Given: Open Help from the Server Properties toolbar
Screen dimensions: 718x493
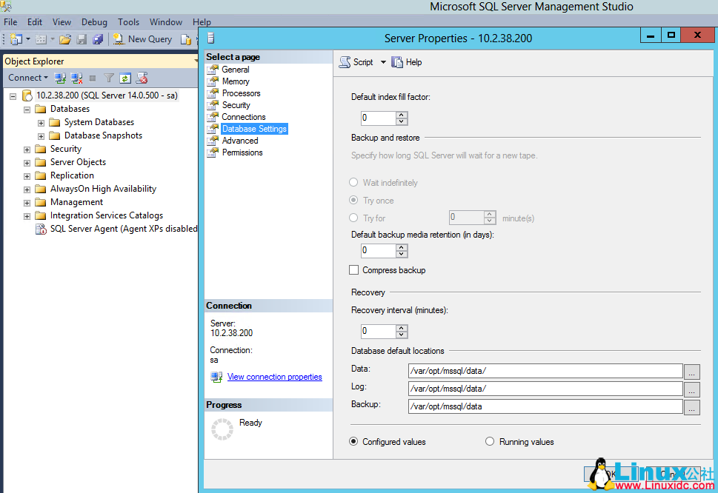Looking at the screenshot, I should 406,62.
